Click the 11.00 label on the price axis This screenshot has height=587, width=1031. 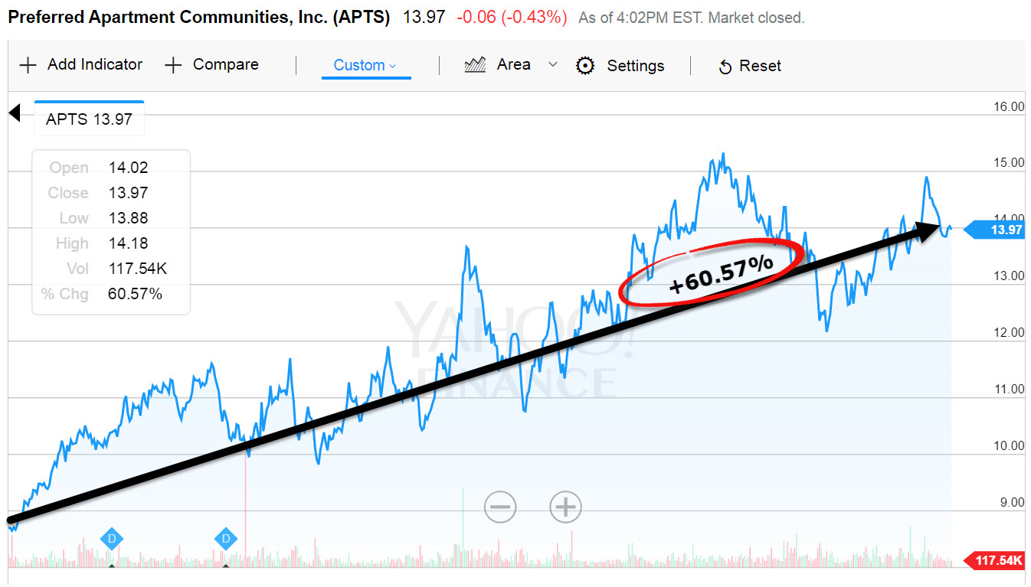point(1009,389)
